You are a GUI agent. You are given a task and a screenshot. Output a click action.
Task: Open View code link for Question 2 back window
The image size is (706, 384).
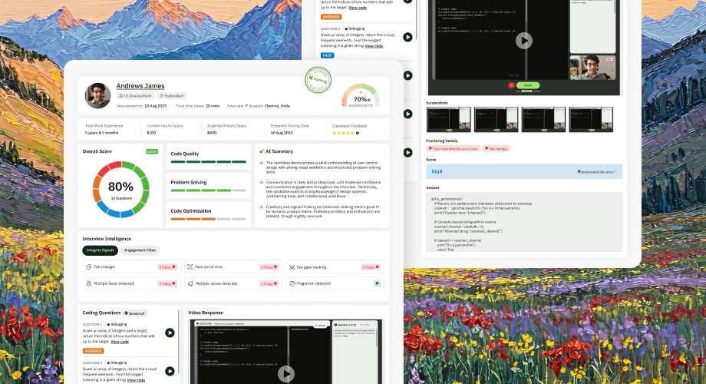point(374,46)
